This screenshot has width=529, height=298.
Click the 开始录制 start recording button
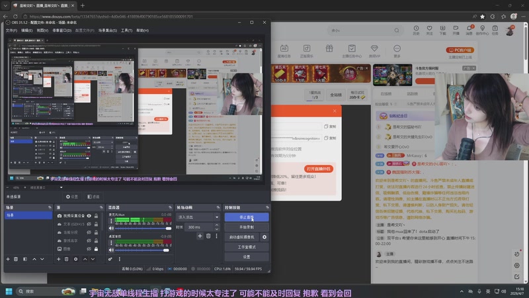tap(247, 227)
